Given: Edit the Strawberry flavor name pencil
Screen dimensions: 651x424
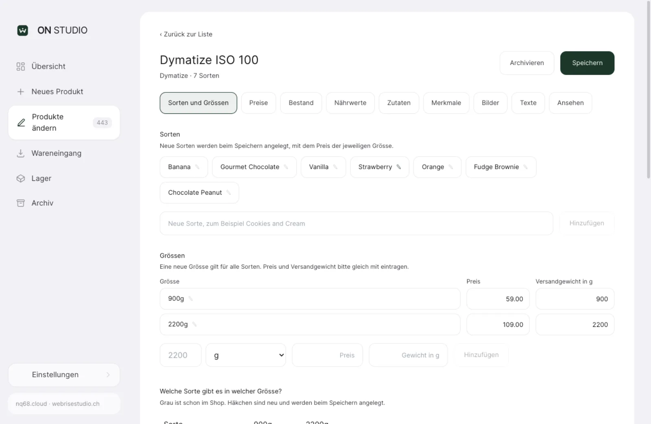Looking at the screenshot, I should click(x=399, y=167).
